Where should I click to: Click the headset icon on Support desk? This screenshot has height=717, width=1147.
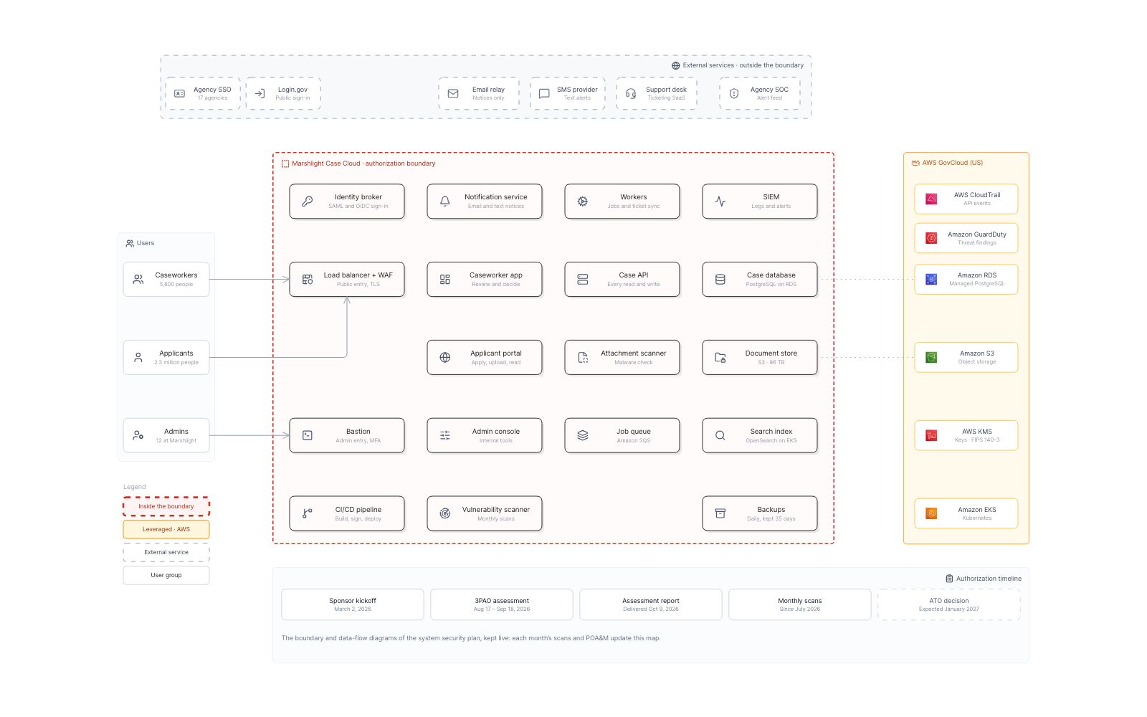(631, 94)
